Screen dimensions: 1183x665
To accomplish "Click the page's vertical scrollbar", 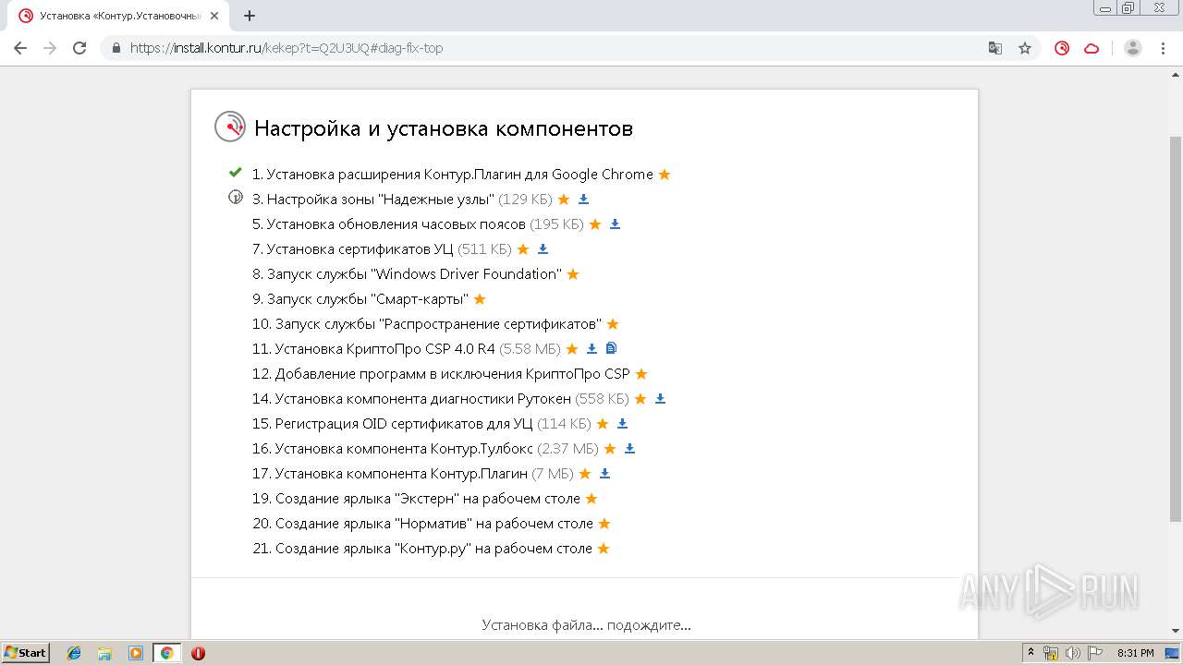I will (x=1176, y=328).
